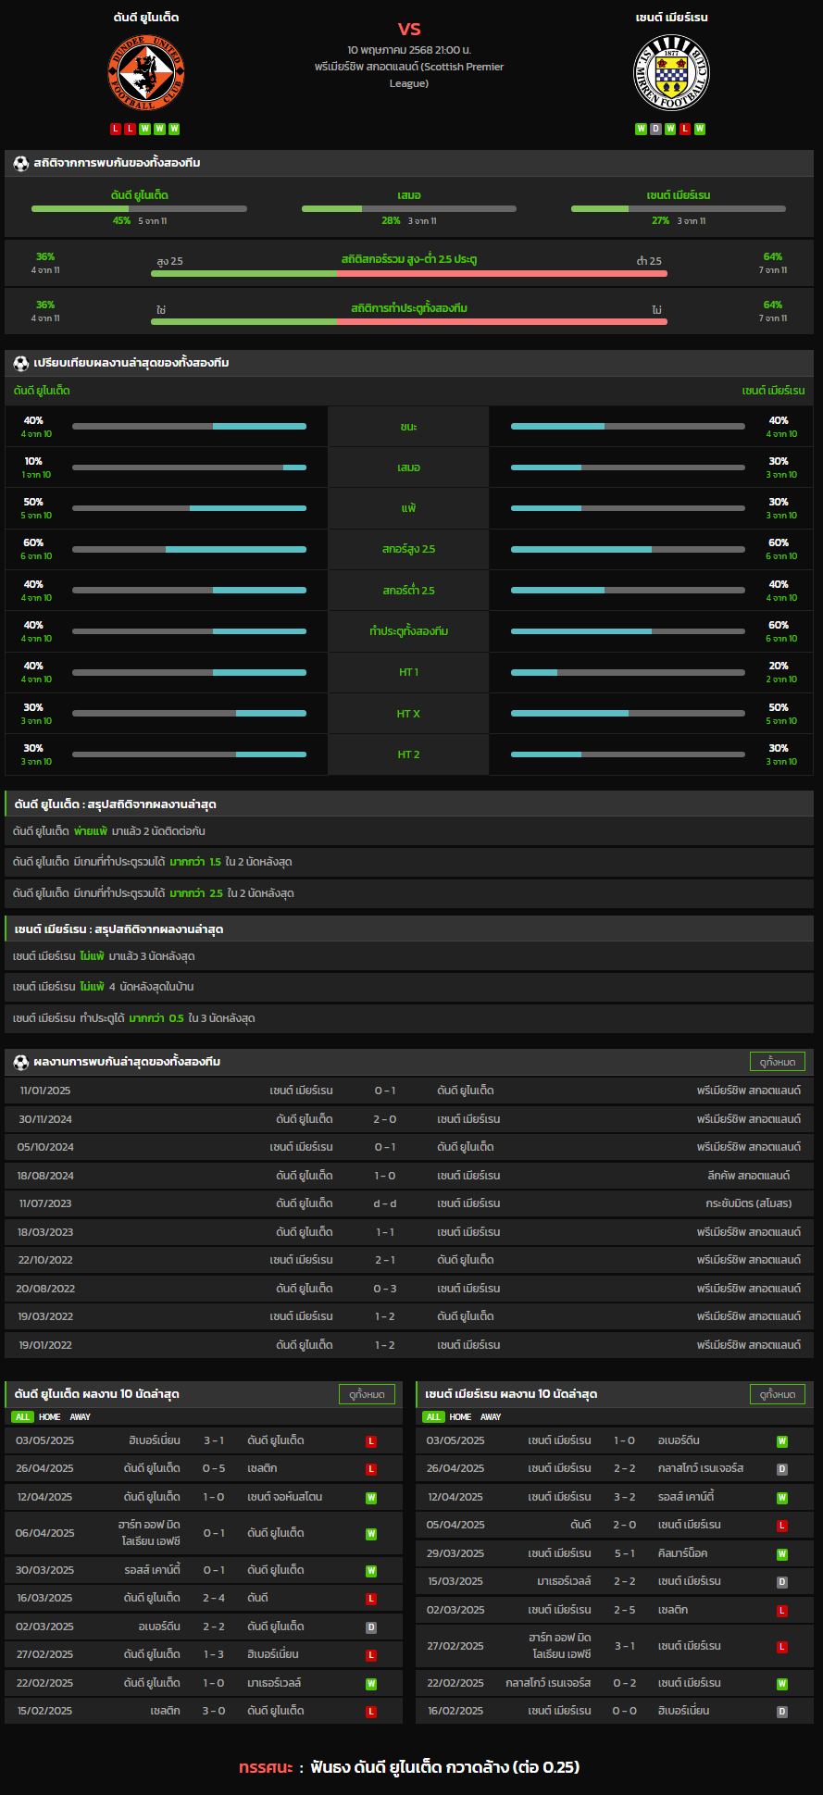Click the D badge on the 26/04/2025 St Mirren 2-2 row
Screen dimensions: 823x1795
tap(782, 1469)
